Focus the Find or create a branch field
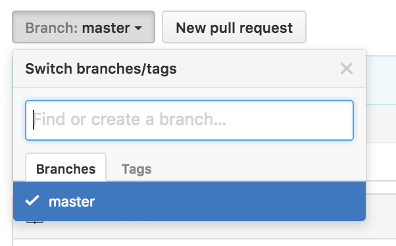The width and height of the screenshot is (396, 246). point(189,120)
